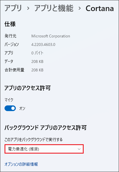Click the Cortana breadcrumb title
This screenshot has width=119, height=172.
point(100,9)
